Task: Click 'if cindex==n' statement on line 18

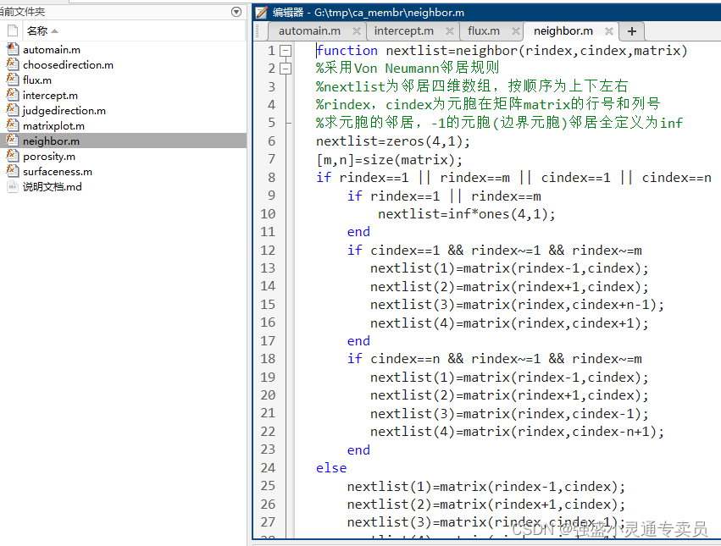Action: (x=394, y=358)
